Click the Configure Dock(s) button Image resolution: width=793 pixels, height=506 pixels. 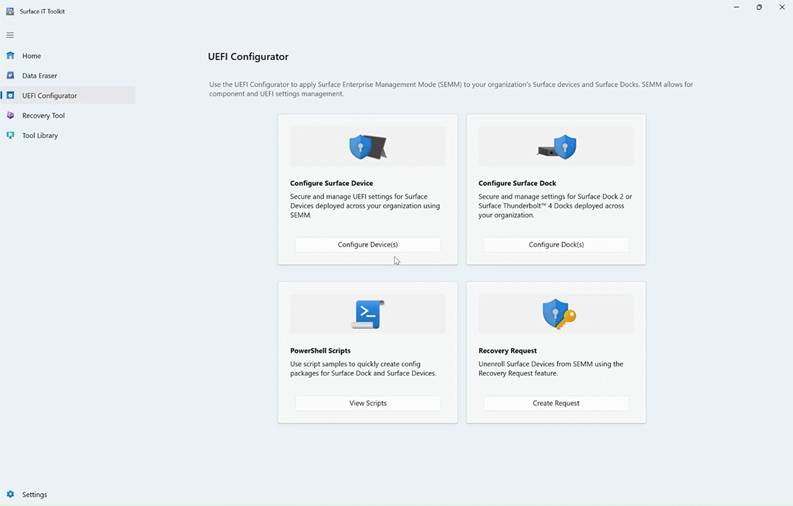pos(556,244)
